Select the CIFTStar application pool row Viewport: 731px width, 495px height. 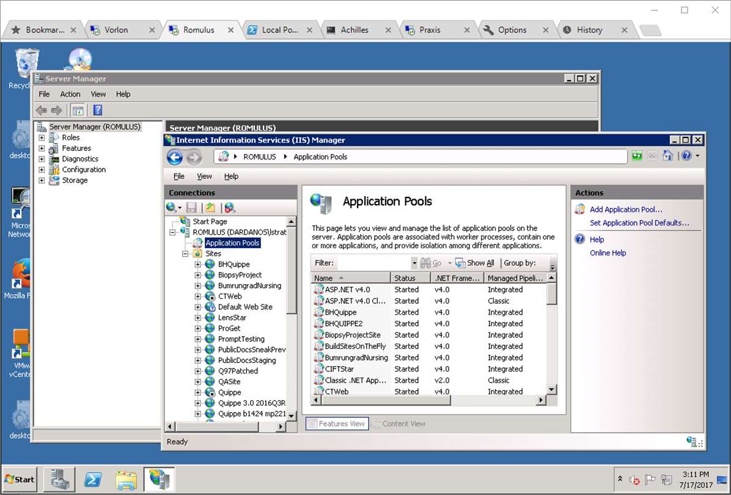coord(428,369)
